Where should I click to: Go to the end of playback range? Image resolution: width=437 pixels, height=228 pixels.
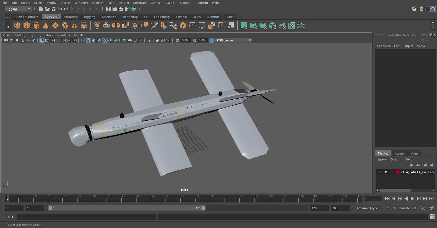point(431,199)
